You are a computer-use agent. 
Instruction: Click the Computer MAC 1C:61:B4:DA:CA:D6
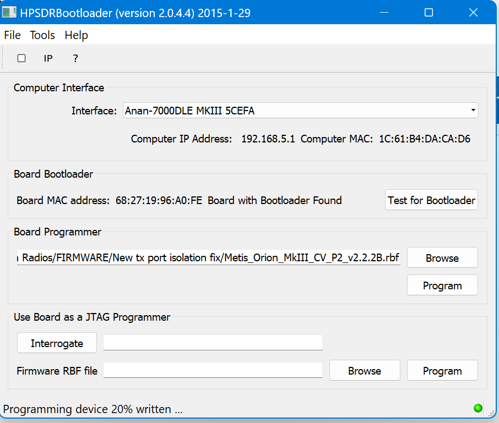click(x=425, y=139)
